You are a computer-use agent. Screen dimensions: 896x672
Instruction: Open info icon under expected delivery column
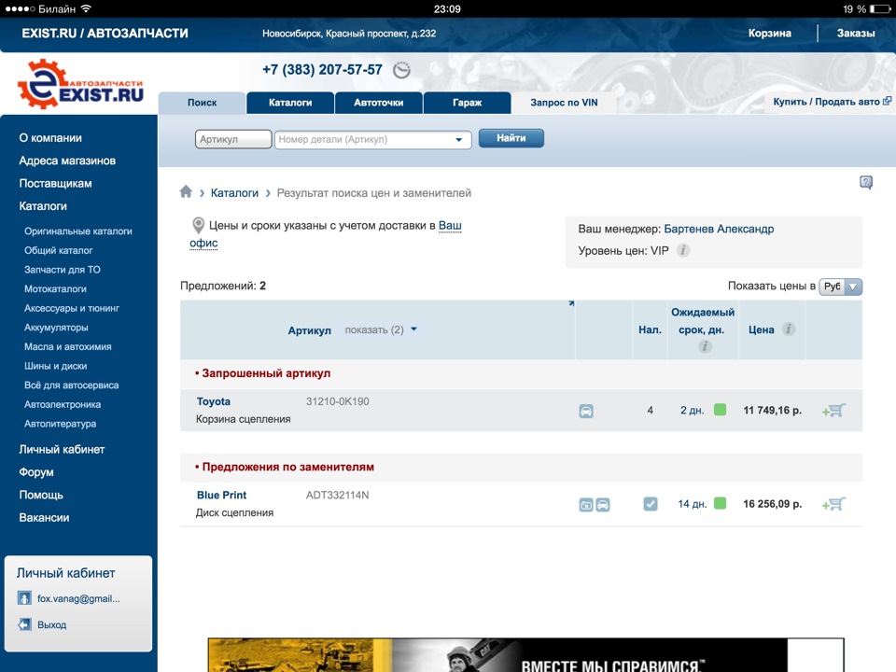(x=705, y=346)
